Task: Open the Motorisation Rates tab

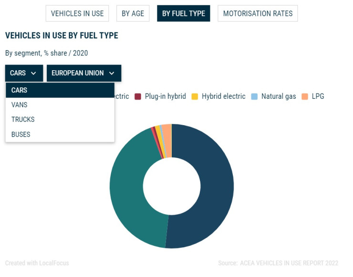Action: pos(258,13)
